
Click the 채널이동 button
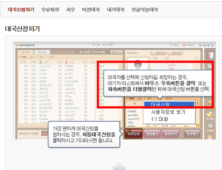tap(116, 52)
